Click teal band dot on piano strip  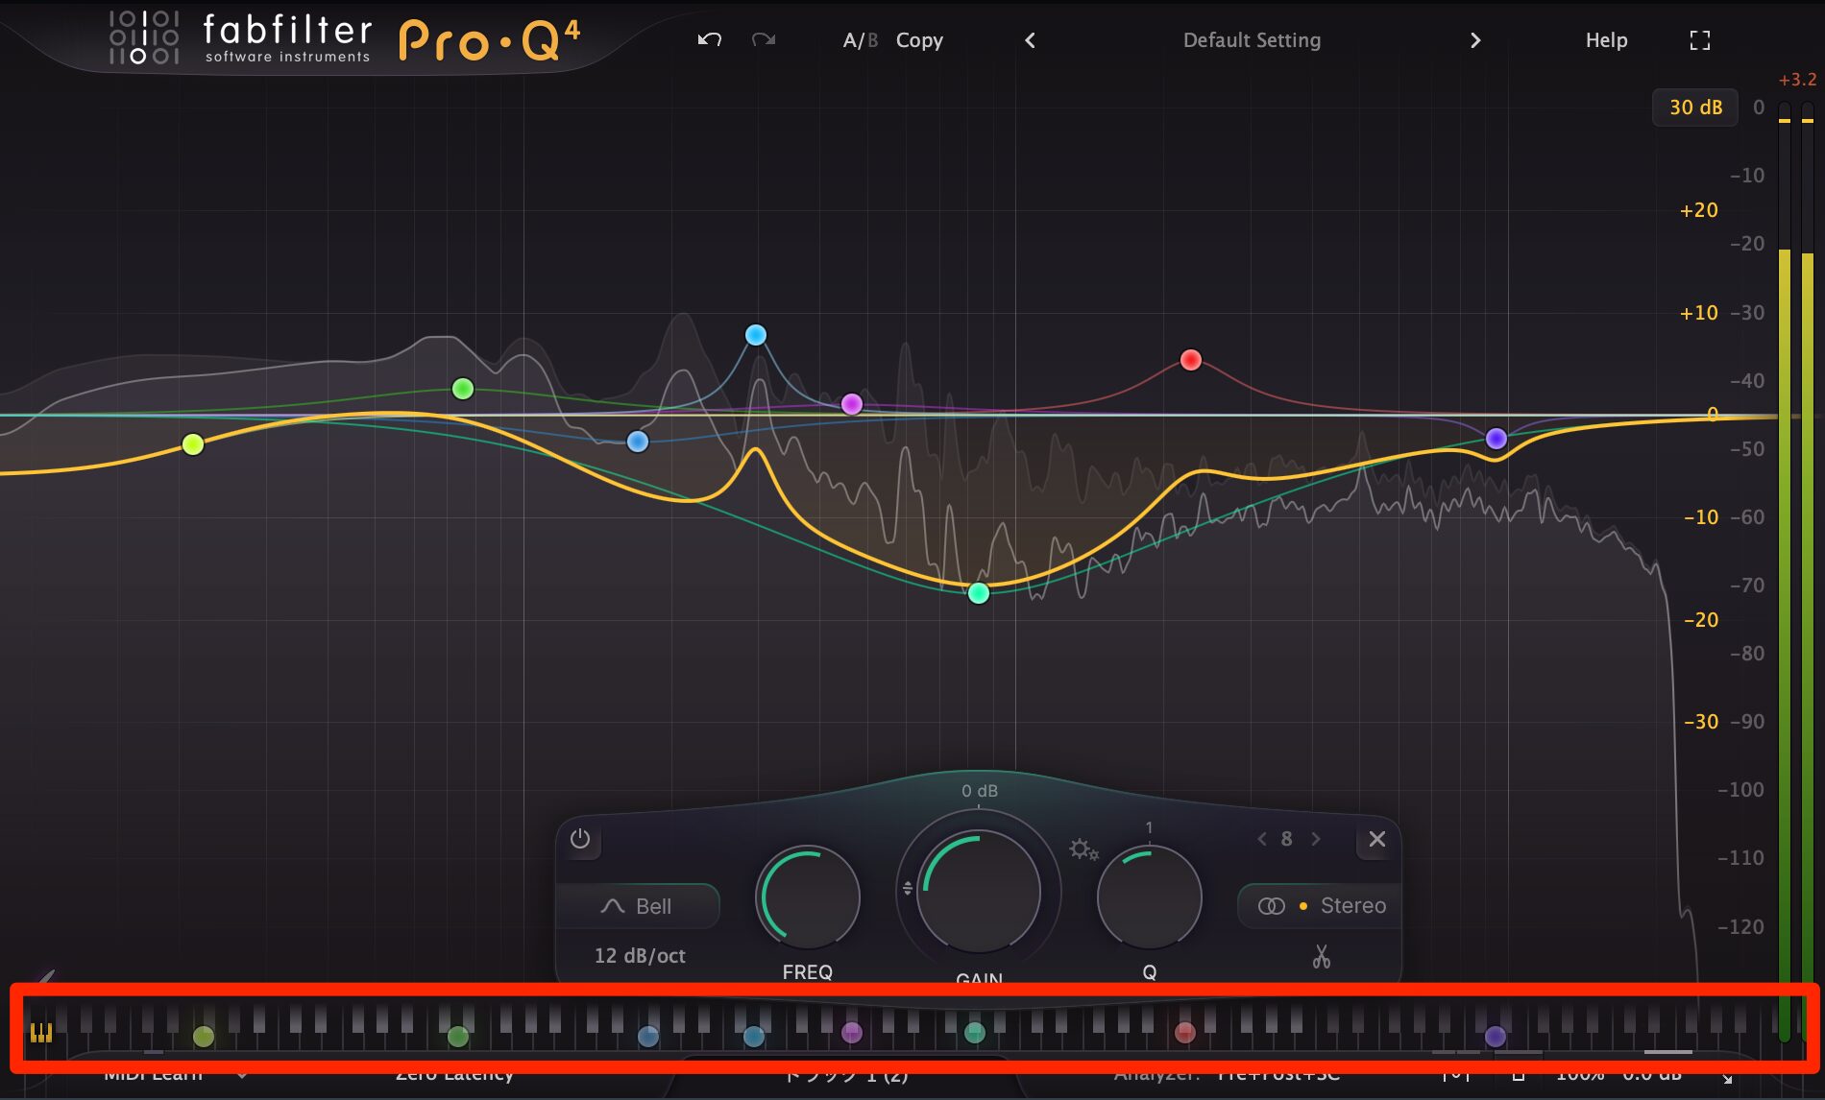pyautogui.click(x=975, y=1033)
